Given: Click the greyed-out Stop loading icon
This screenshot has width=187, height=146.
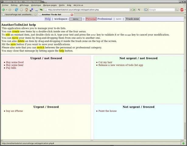Looking at the screenshot, I should (21, 10).
